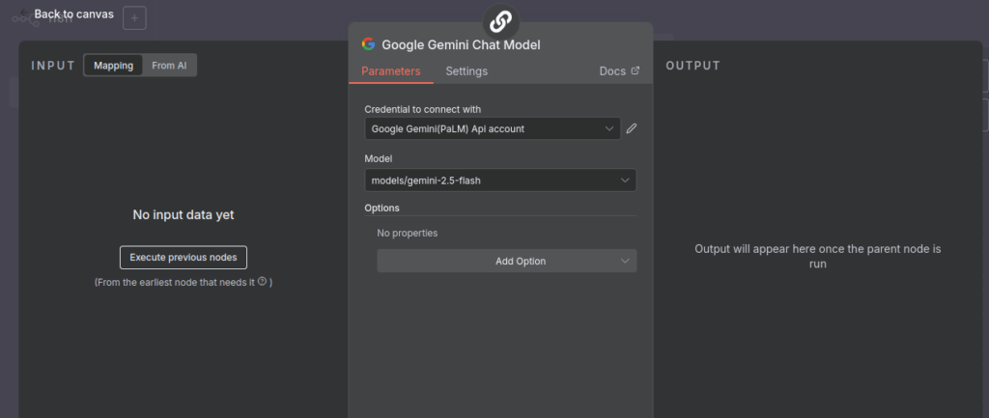Click the Execute previous nodes button
Image resolution: width=989 pixels, height=418 pixels.
point(184,258)
